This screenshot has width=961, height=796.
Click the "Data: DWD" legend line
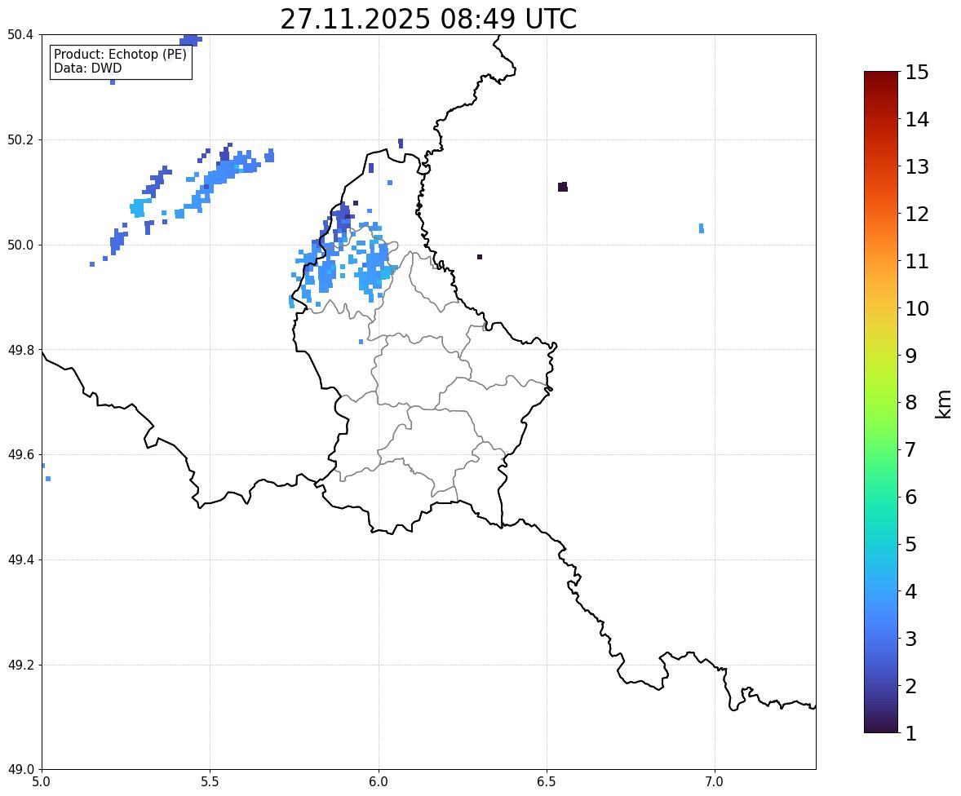[87, 68]
